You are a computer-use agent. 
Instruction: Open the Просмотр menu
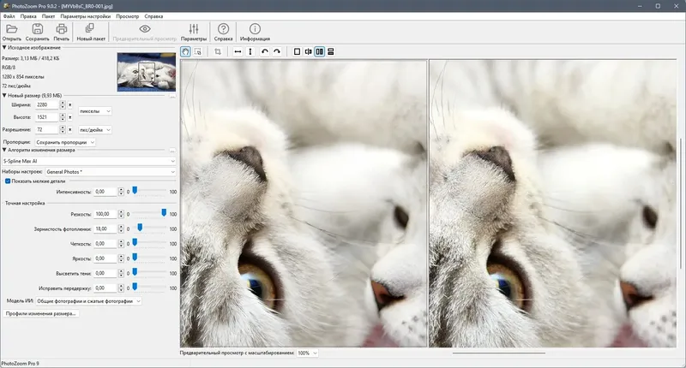pos(127,16)
